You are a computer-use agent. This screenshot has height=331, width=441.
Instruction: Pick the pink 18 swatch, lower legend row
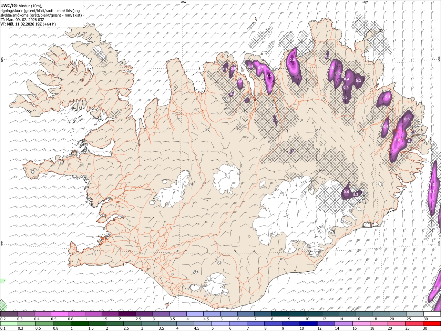coord(379,323)
